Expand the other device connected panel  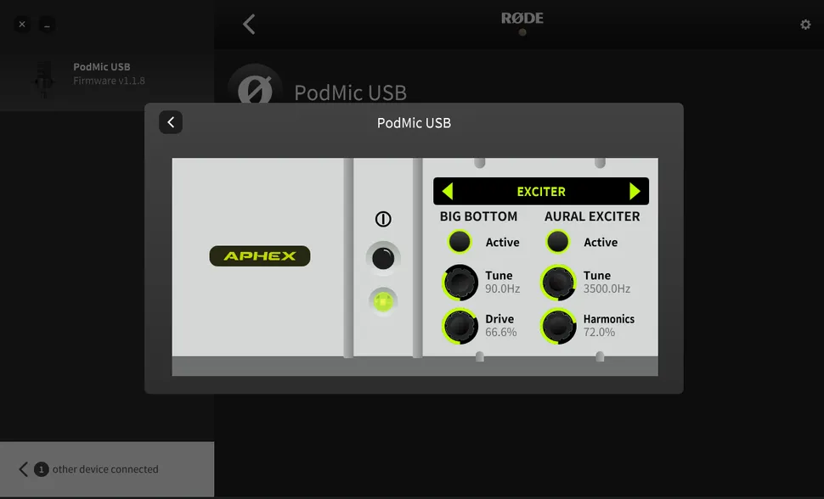click(x=107, y=469)
